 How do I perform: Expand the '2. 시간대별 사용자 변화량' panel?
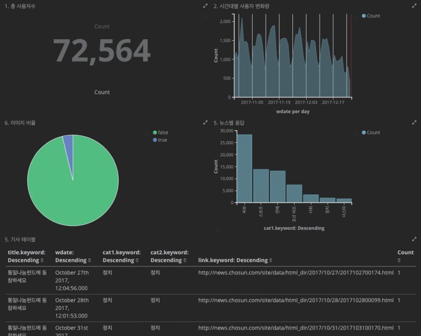pyautogui.click(x=414, y=6)
